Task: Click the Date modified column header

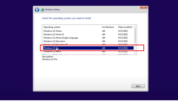Action: click(x=125, y=27)
